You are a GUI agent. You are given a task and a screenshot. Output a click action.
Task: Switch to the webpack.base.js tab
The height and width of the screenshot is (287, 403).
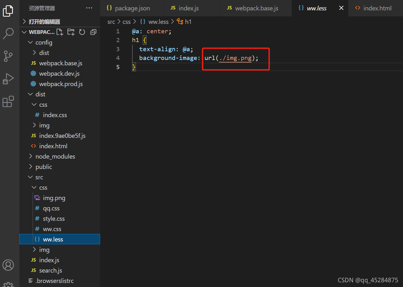[x=256, y=8]
